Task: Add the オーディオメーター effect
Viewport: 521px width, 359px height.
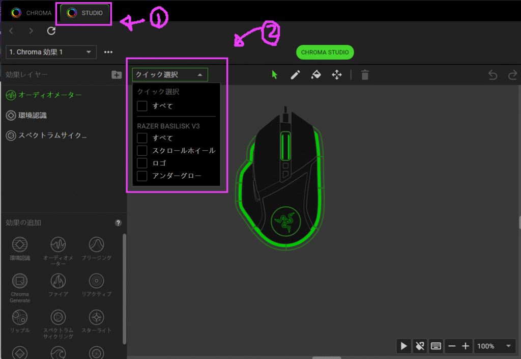Action: coord(58,251)
